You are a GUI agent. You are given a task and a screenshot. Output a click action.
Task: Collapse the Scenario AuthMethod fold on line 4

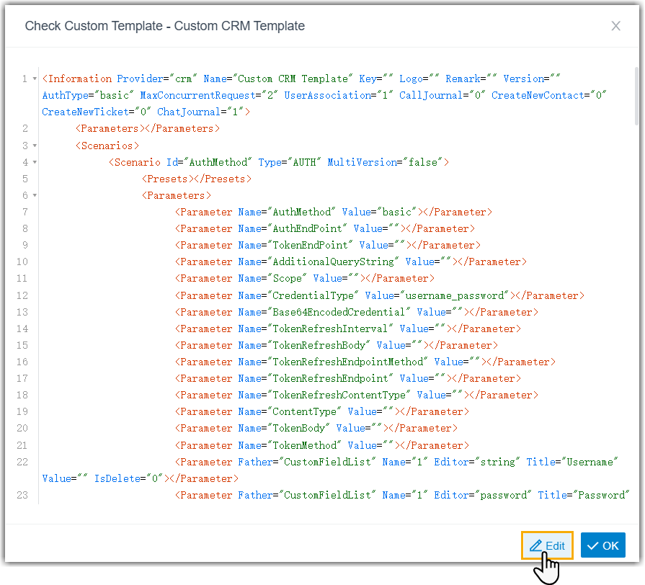35,162
